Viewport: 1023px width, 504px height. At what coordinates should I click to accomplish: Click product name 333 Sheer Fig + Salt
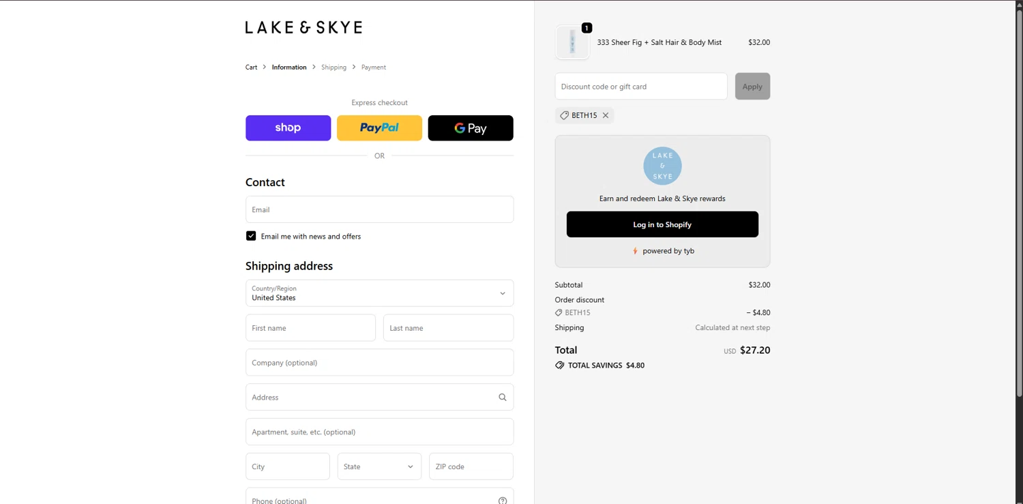tap(659, 42)
